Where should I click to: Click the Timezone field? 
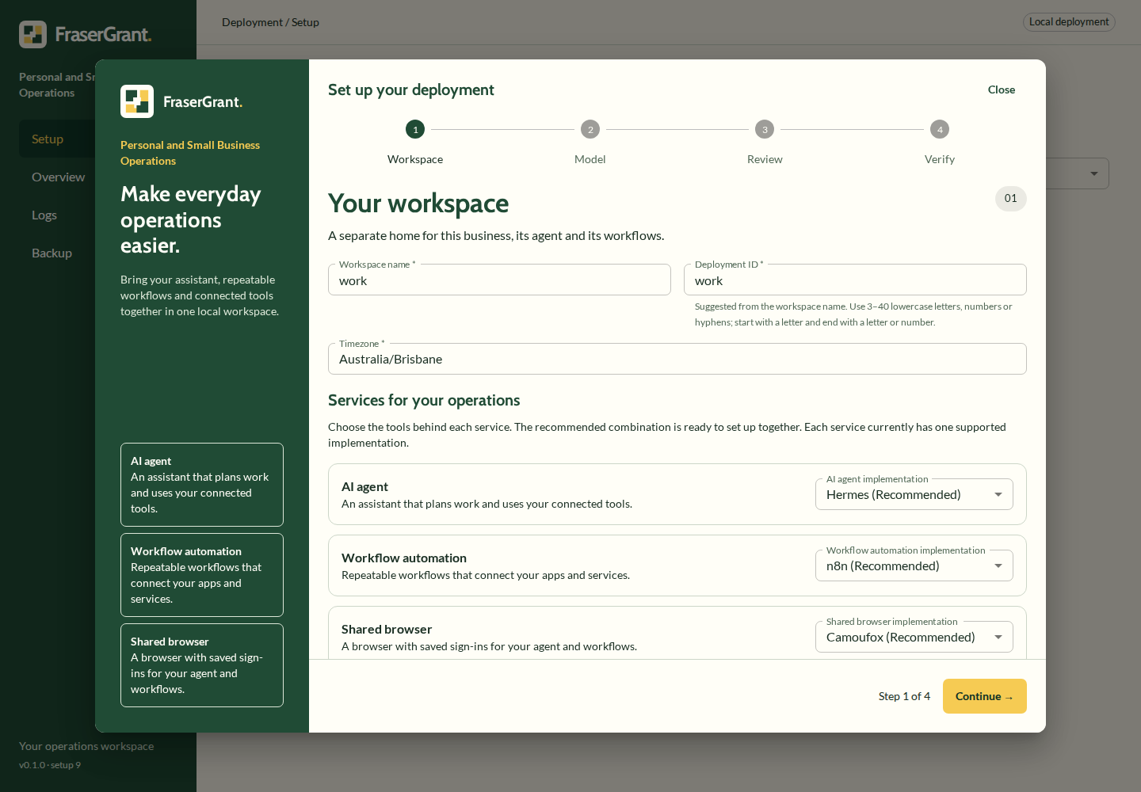(677, 359)
